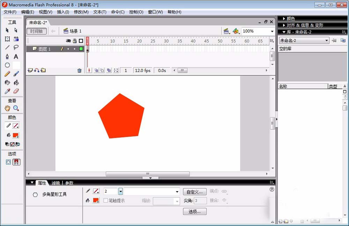Select the Text tool

[16, 56]
